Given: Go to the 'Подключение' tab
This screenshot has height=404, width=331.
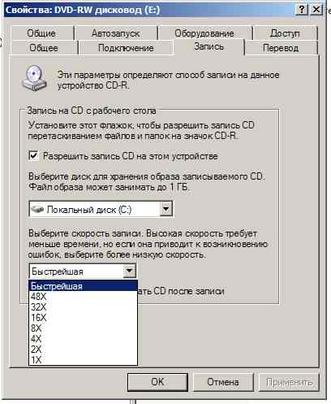Looking at the screenshot, I should point(126,48).
